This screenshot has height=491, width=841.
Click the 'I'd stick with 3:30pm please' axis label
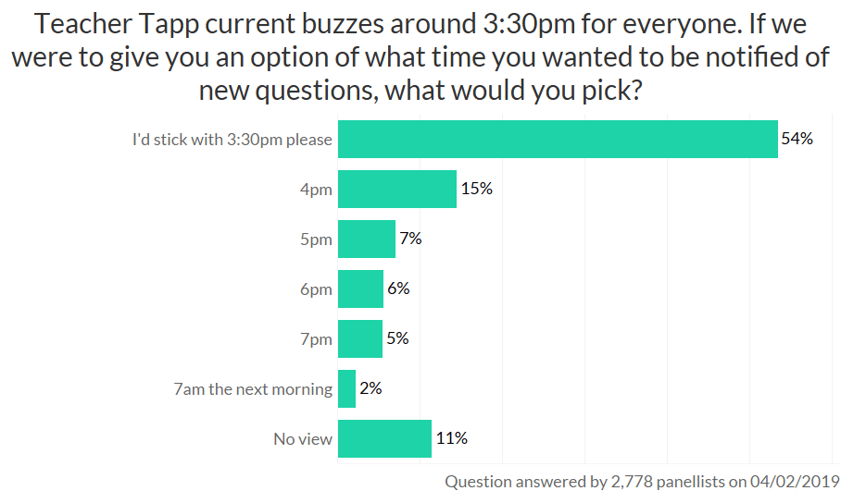pyautogui.click(x=232, y=141)
